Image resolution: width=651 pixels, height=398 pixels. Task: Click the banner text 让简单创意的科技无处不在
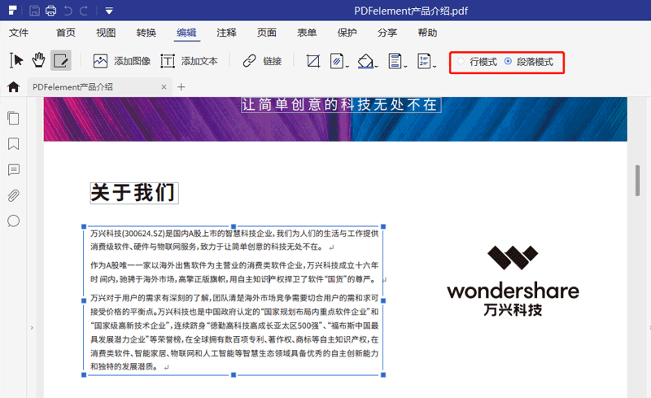[x=341, y=105]
